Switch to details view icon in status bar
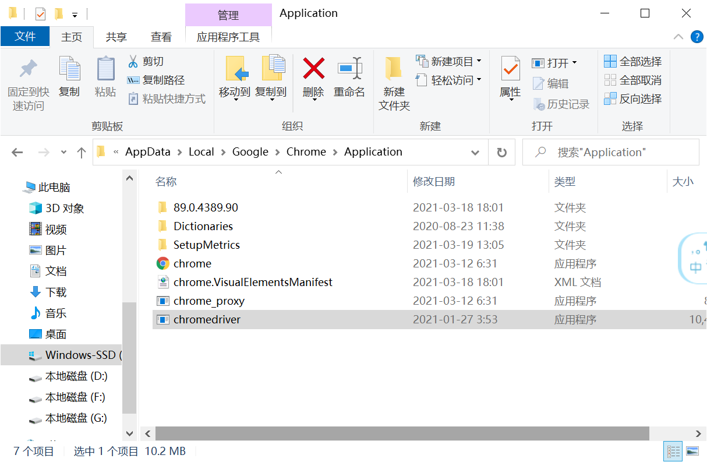Screen dimensions: 707x462 tap(674, 451)
